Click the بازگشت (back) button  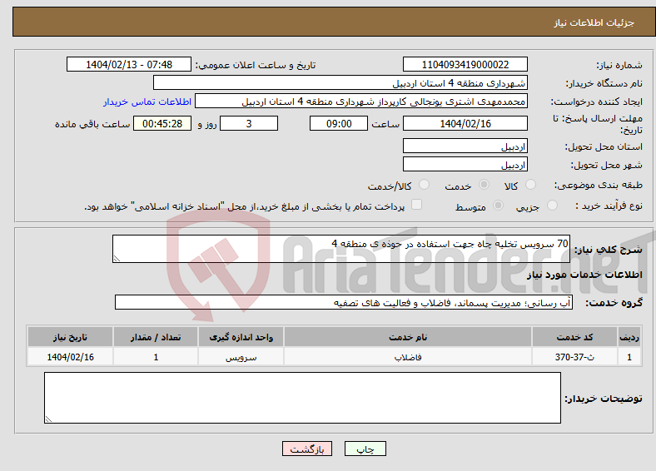307,449
